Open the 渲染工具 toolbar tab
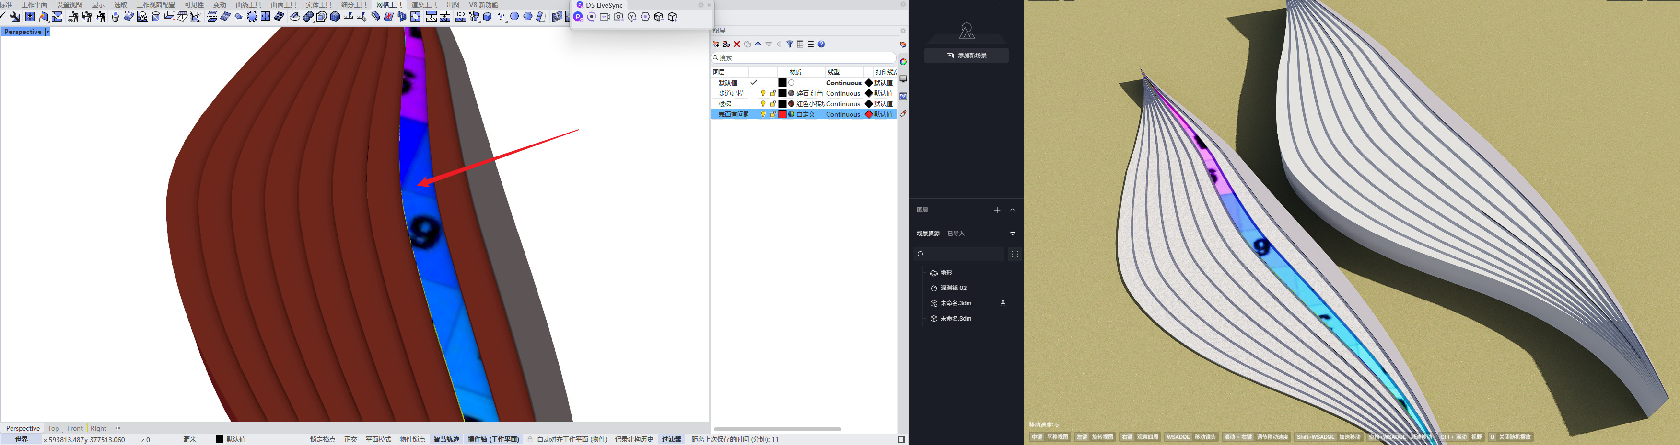The image size is (1680, 445). (x=424, y=5)
